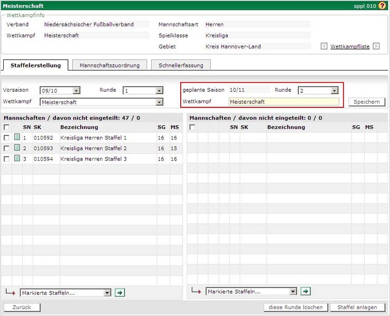
Task: Click into the yellow Wettkampf Meisterschaft field
Action: (x=284, y=102)
